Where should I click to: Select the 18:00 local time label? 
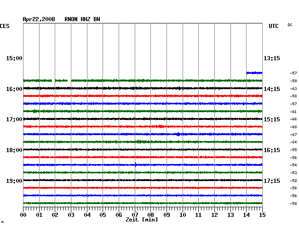coord(14,150)
